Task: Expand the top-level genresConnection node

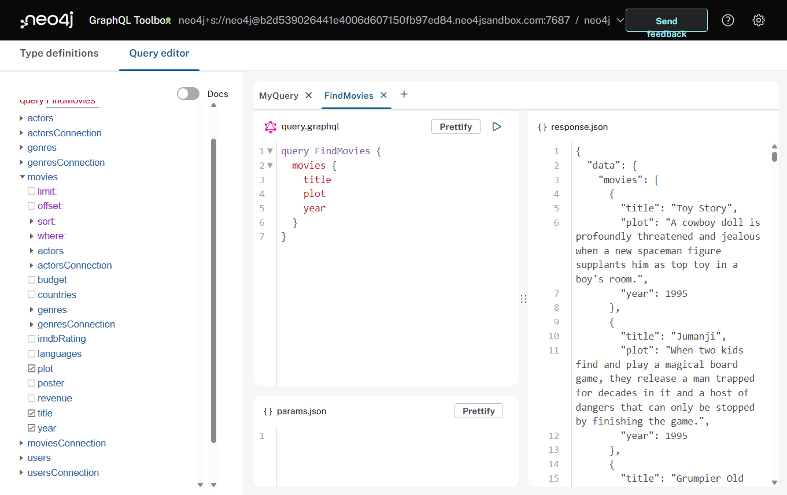Action: pos(21,162)
